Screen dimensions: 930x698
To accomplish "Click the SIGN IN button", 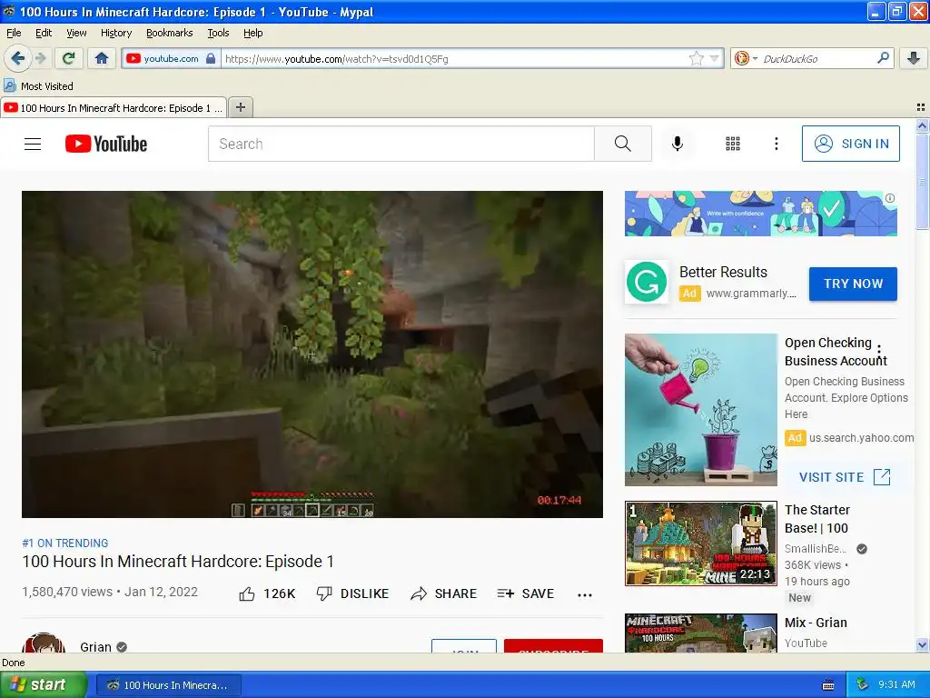I will [850, 144].
